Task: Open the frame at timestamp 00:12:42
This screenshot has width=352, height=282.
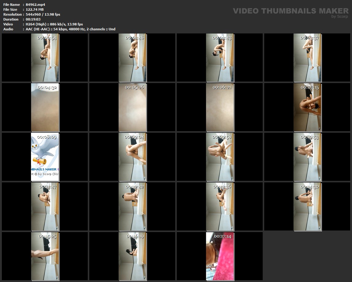Action: [133, 207]
